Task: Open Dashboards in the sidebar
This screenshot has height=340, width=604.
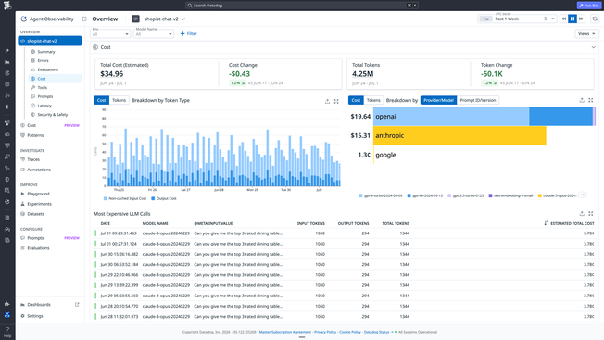Action: [50, 304]
